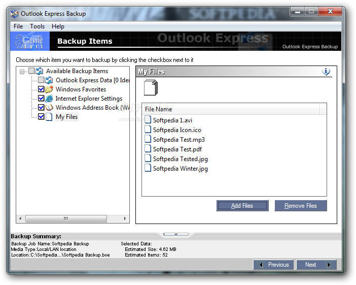Screen dimensions: 356x285
Task: Click the tree panel left scroll arrow
Action: click(x=21, y=218)
